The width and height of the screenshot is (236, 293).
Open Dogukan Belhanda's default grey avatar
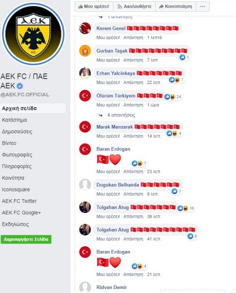85,185
